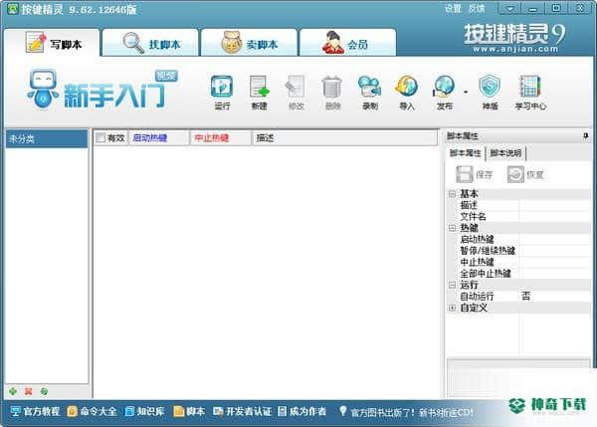Toggle the 有效 checkbox in table header

[100, 138]
